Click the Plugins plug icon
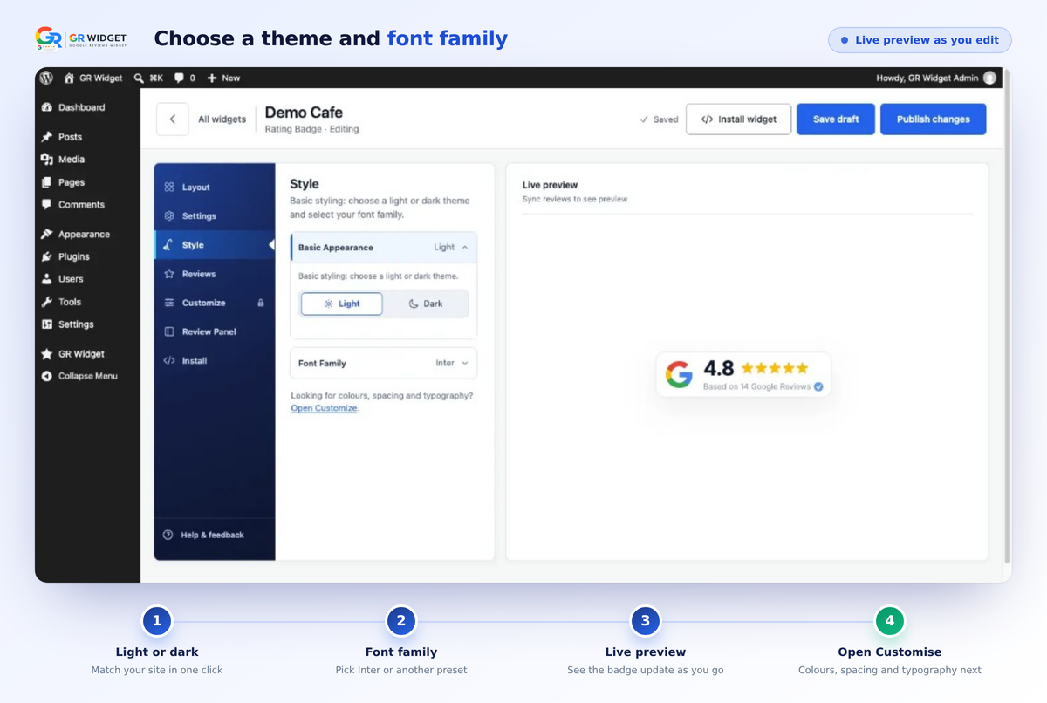This screenshot has height=703, width=1047. [47, 256]
